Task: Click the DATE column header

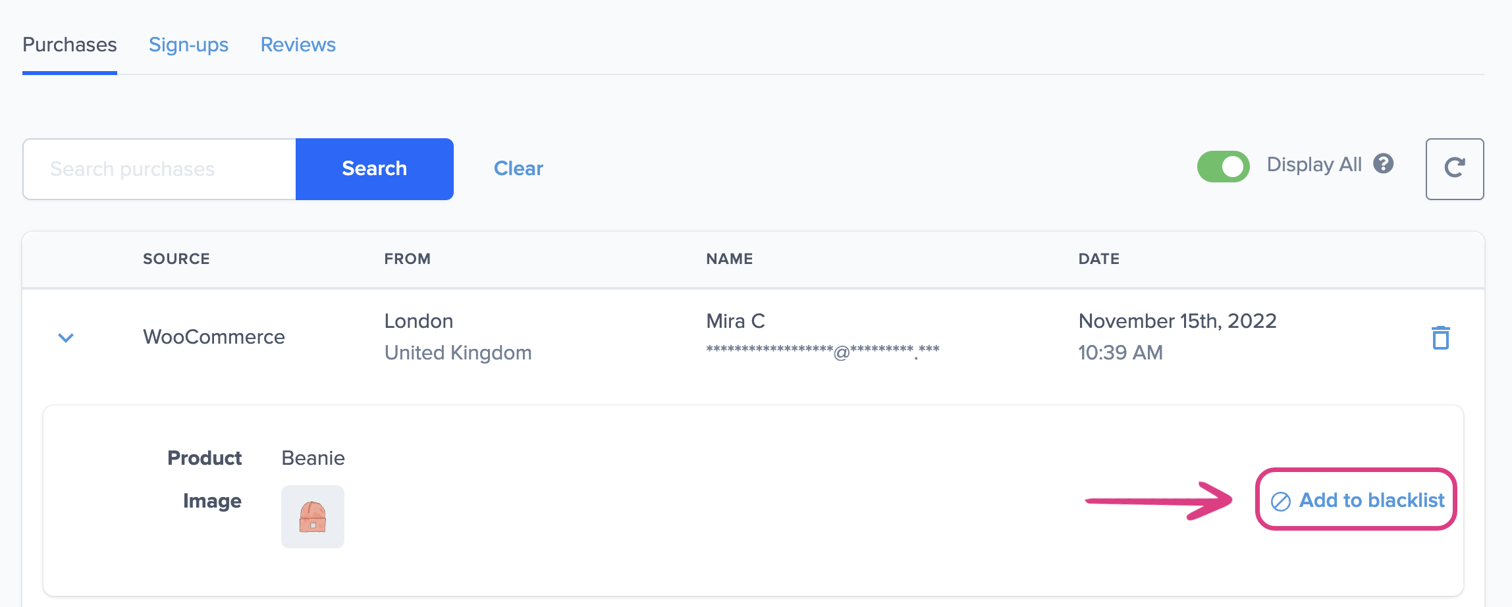Action: click(x=1098, y=259)
